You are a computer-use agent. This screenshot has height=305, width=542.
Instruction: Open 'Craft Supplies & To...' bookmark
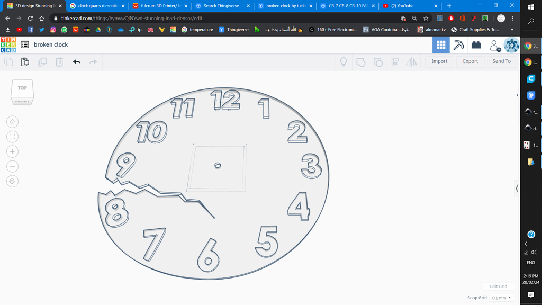pos(475,30)
